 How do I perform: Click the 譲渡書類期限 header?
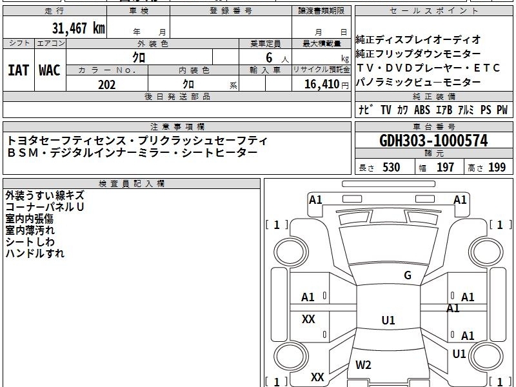(321, 11)
